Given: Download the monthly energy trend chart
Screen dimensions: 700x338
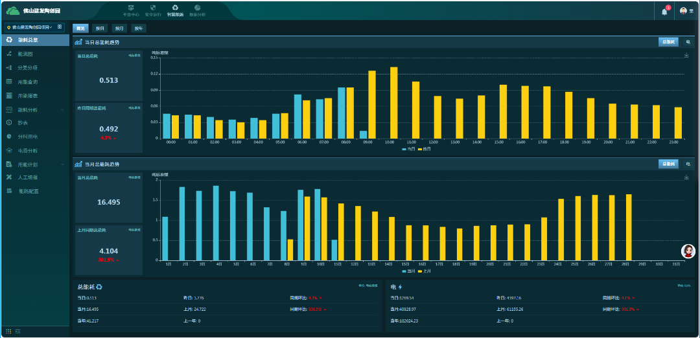Looking at the screenshot, I should tap(686, 177).
